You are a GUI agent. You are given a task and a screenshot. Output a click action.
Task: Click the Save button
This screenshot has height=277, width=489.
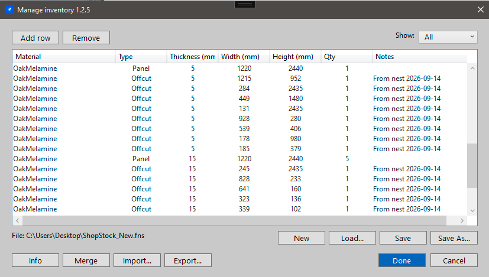403,238
